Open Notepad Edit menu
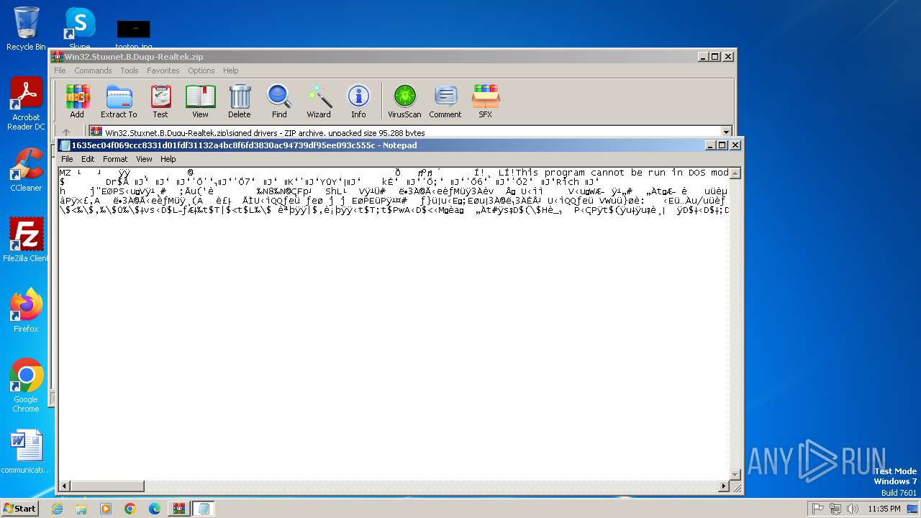Image resolution: width=921 pixels, height=518 pixels. tap(88, 159)
